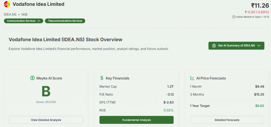The width and height of the screenshot is (271, 127).
Task: Expand Get AI Summary of IDEA.NS dropdown
Action: tap(236, 46)
